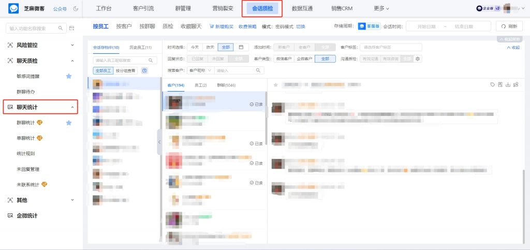Switch to 按分组查看 employee view
Viewport: 530px width, 250px height.
126,70
